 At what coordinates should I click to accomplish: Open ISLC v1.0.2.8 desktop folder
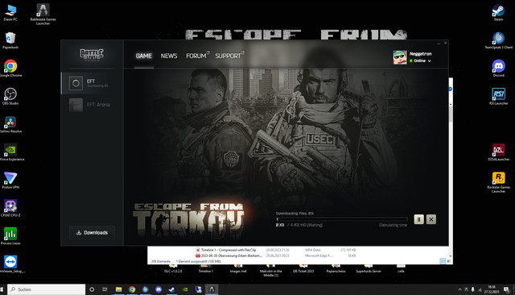(173, 269)
